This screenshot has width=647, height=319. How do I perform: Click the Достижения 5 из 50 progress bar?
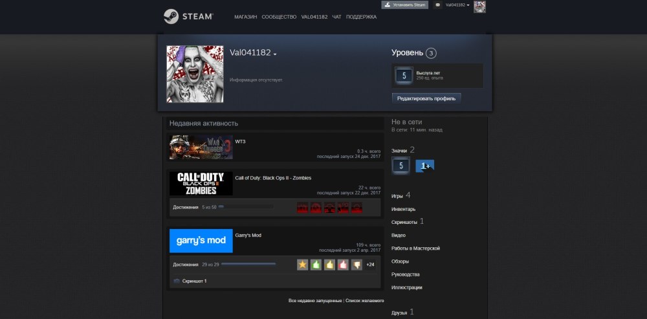pyautogui.click(x=245, y=207)
